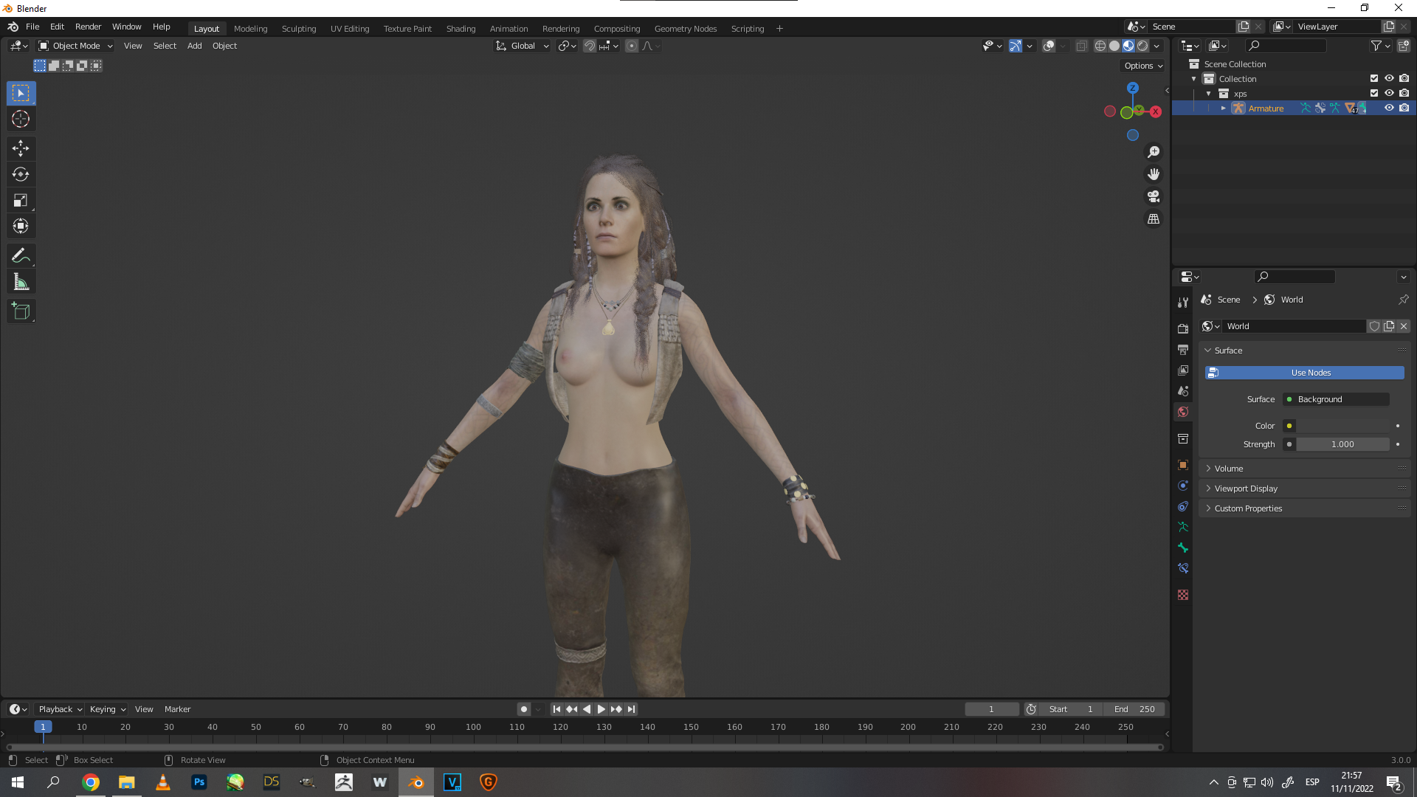1417x797 pixels.
Task: Open the File menu
Action: [32, 27]
